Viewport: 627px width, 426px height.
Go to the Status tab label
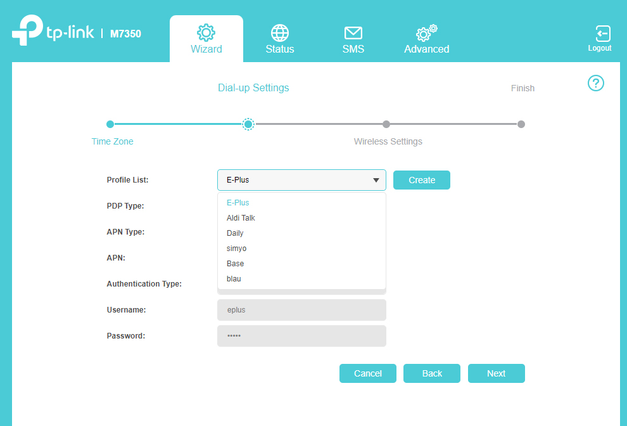click(280, 49)
